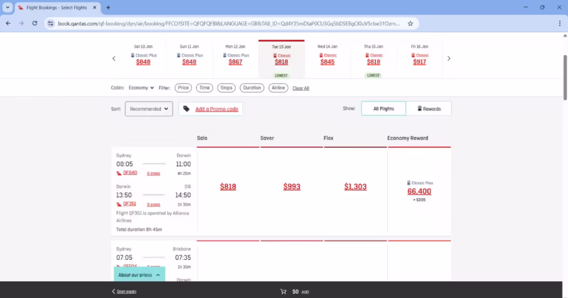Select the Fri 16 Jan date tab
The height and width of the screenshot is (298, 568).
click(x=419, y=59)
